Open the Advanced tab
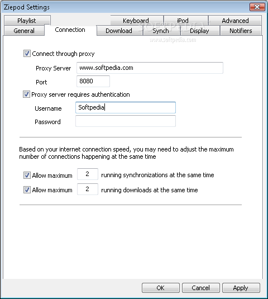Screen dimensions: 268x299 pos(235,21)
